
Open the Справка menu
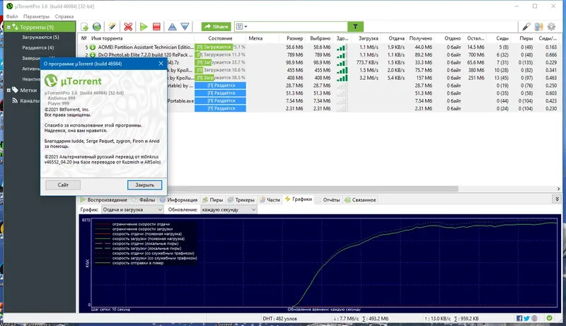pos(64,16)
